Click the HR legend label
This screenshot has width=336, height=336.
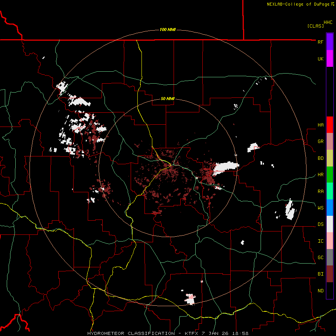click(x=320, y=175)
